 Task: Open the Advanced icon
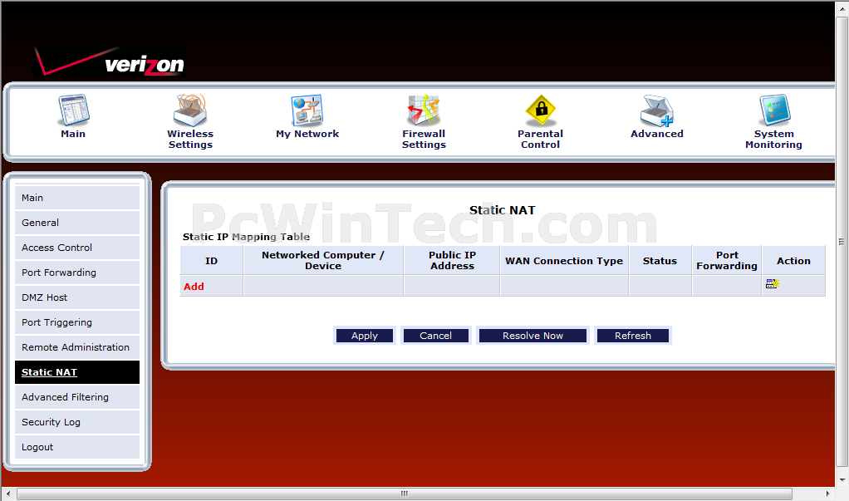point(657,110)
